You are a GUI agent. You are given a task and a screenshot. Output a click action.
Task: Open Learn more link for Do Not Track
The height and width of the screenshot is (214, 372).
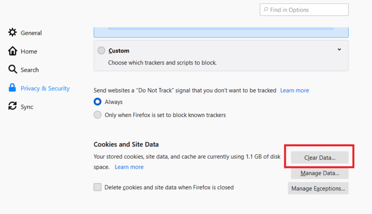pos(294,90)
